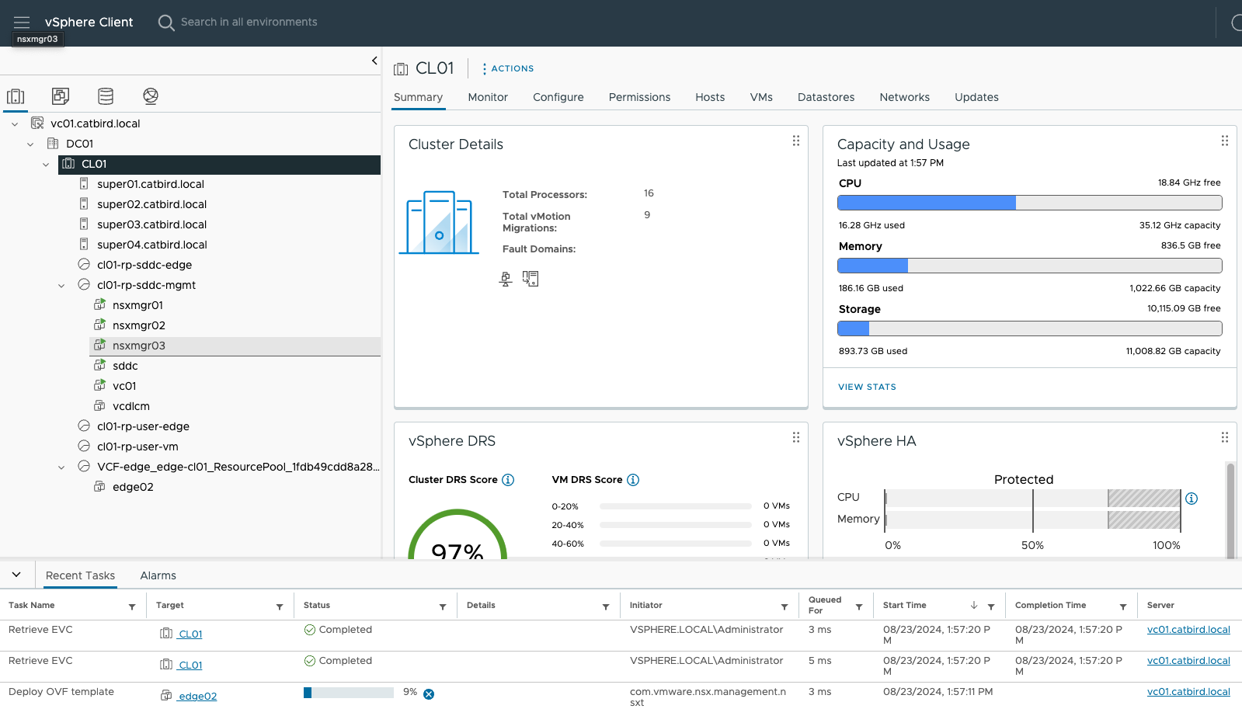Viewport: 1242px width, 709px height.
Task: Filter the Status column
Action: (443, 606)
